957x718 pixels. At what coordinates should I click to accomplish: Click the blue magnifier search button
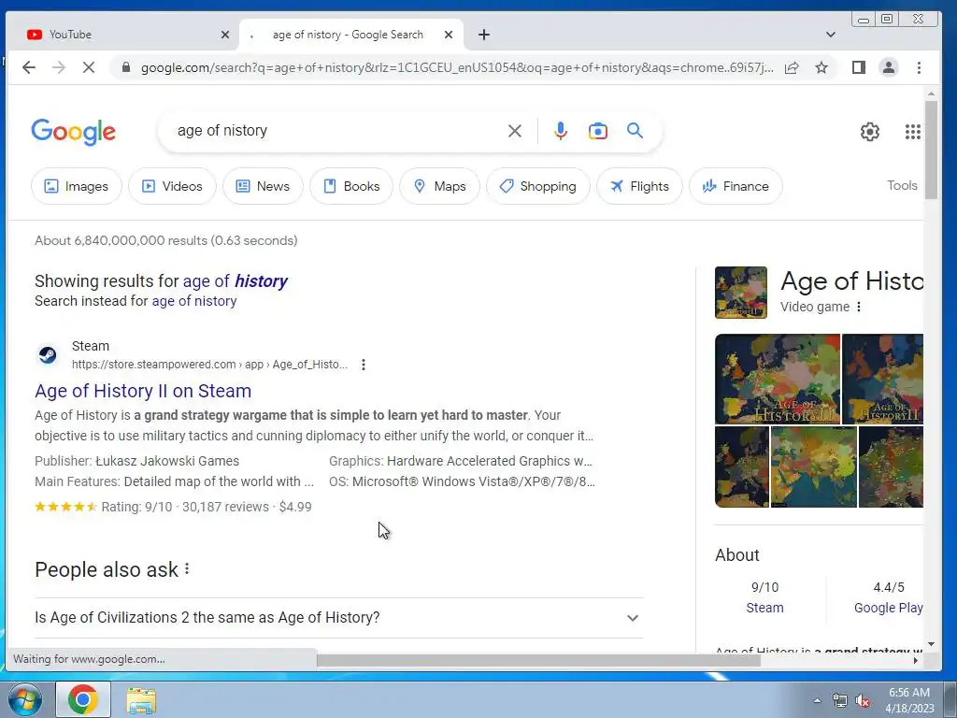(x=635, y=131)
